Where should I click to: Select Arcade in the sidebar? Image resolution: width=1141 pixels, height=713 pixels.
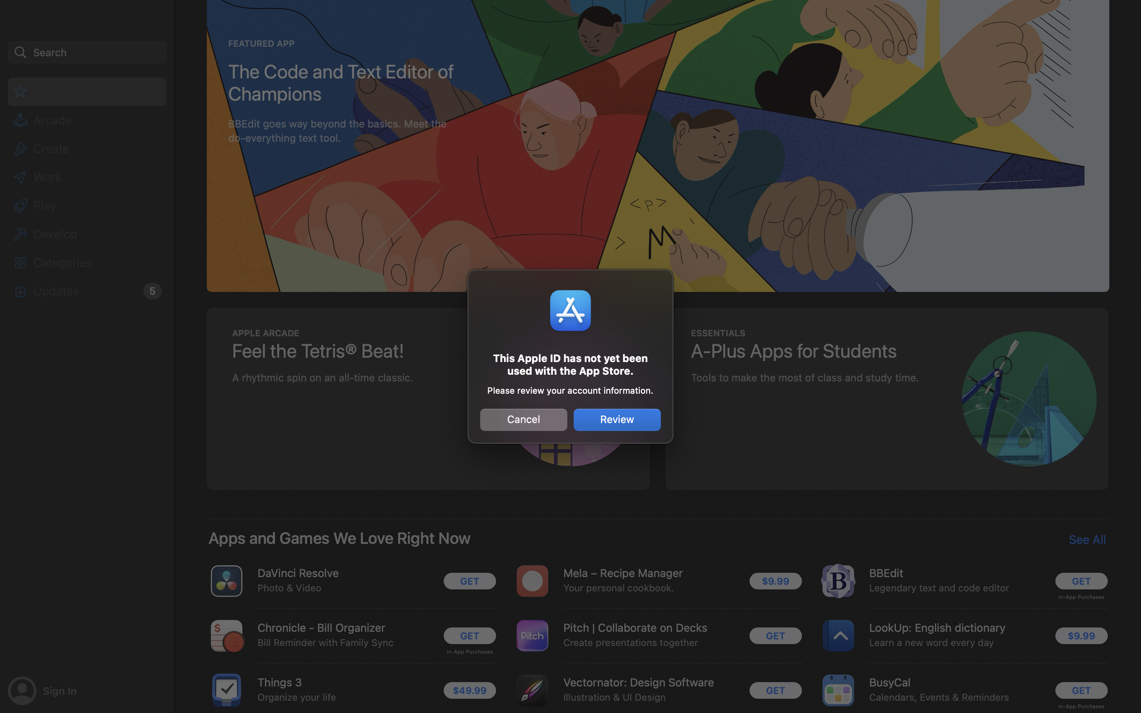pyautogui.click(x=87, y=120)
